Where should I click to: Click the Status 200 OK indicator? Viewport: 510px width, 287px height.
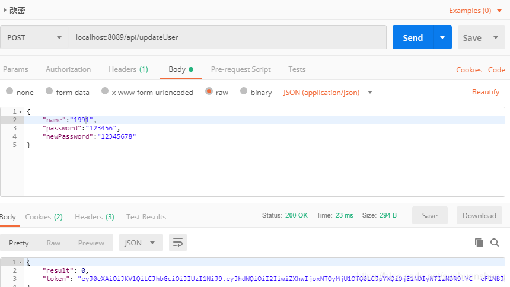tap(285, 215)
